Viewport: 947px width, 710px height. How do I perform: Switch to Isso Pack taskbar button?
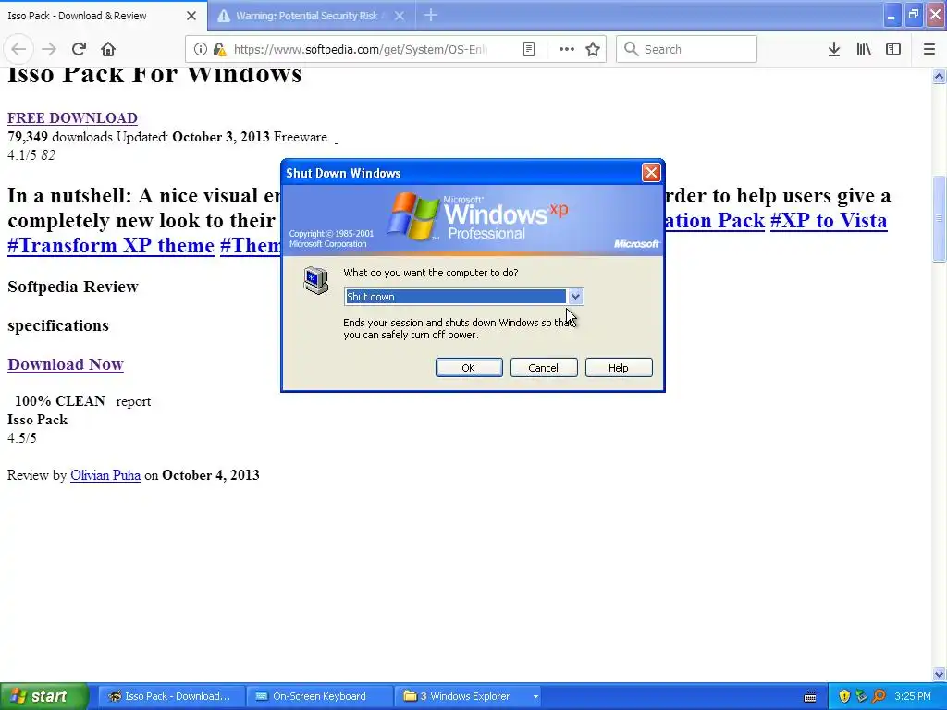click(171, 696)
